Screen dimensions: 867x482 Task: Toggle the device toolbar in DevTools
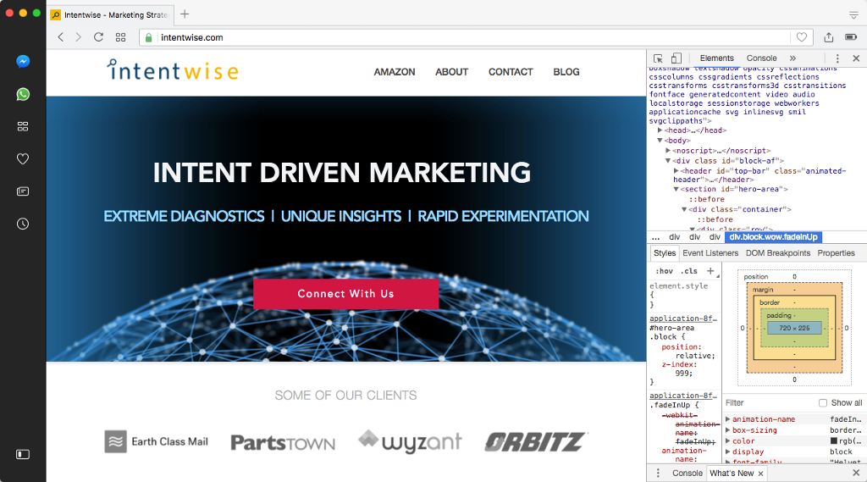point(676,58)
